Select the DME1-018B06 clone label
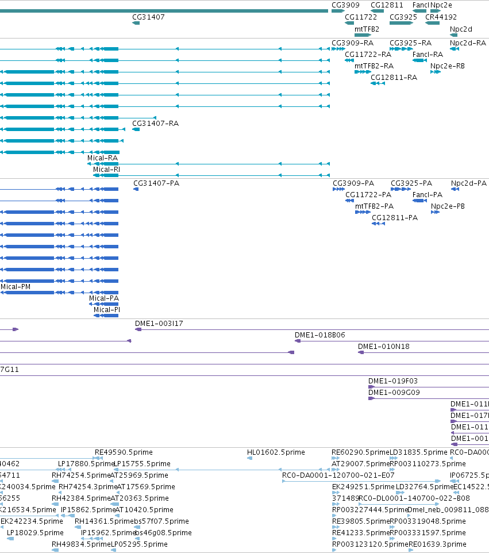Screen dimensions: 489x553 pyautogui.click(x=319, y=335)
